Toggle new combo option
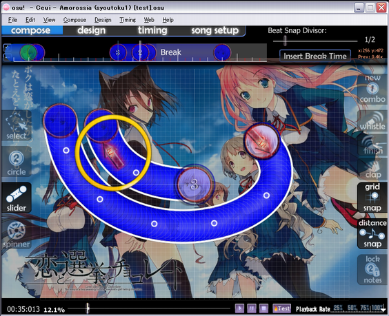Image resolution: width=389 pixels, height=316 pixels. coord(372,89)
